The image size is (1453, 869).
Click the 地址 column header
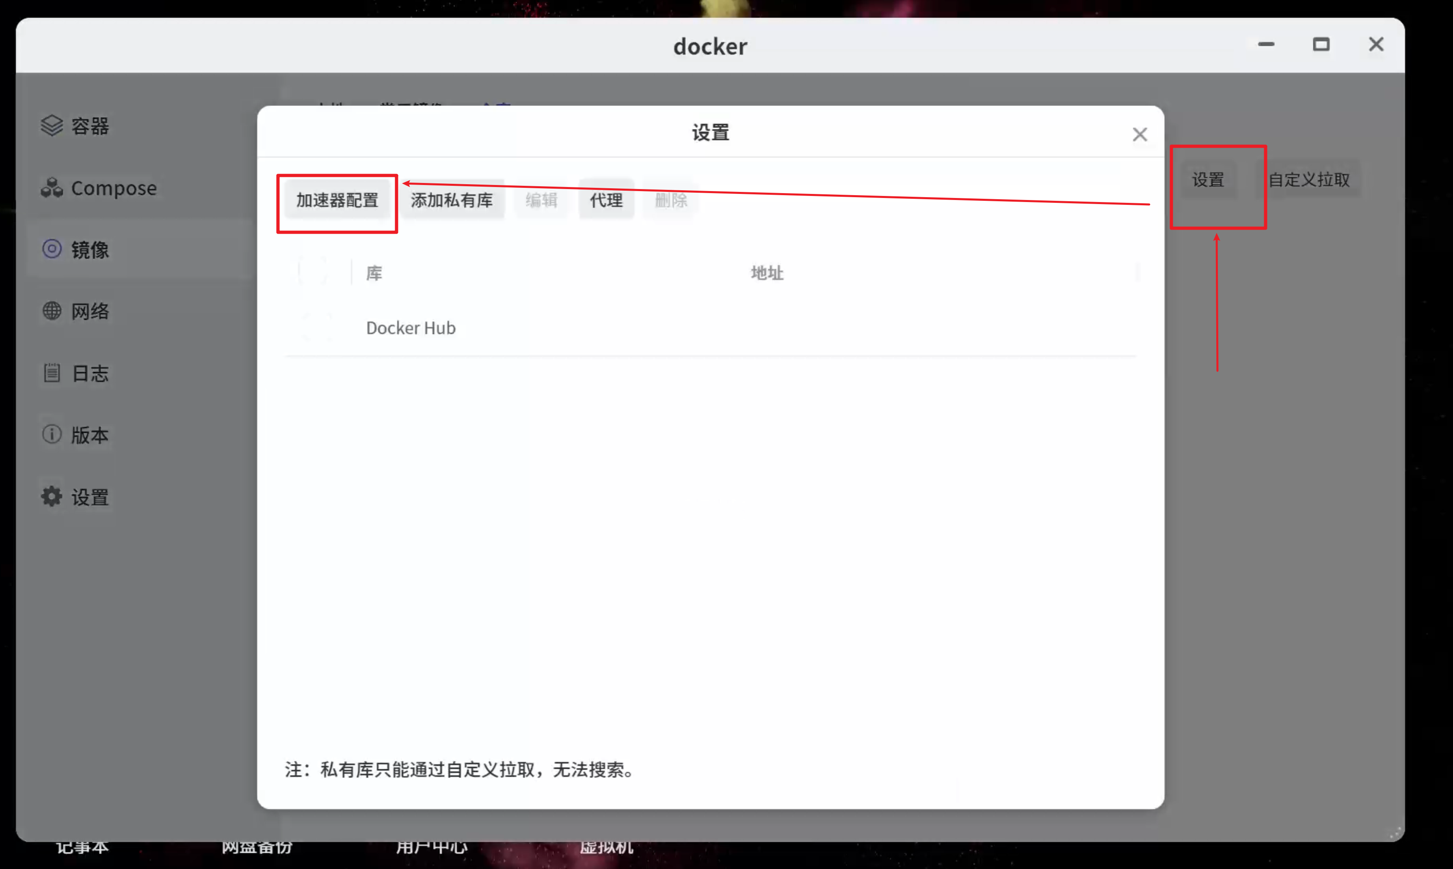pos(767,273)
